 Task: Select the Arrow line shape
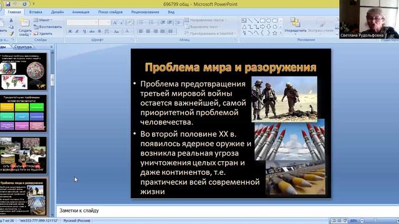pos(256,21)
